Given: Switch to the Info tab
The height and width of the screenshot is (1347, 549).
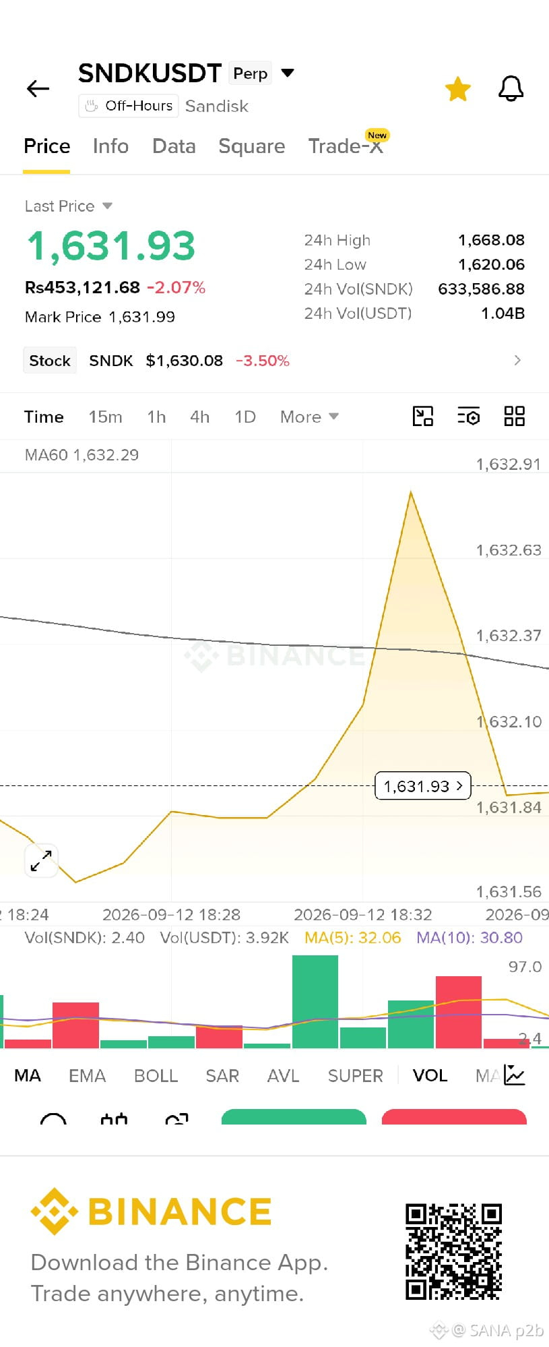Looking at the screenshot, I should pyautogui.click(x=110, y=146).
